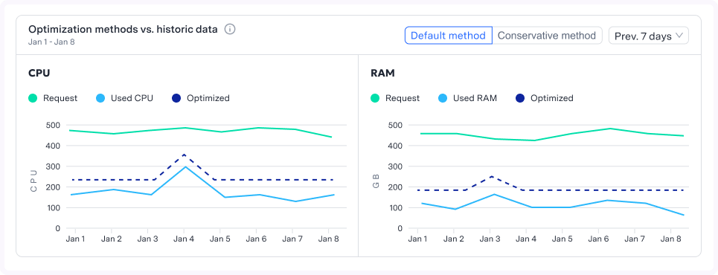Toggle the Used CPU legend dot
The height and width of the screenshot is (275, 718).
coord(100,98)
